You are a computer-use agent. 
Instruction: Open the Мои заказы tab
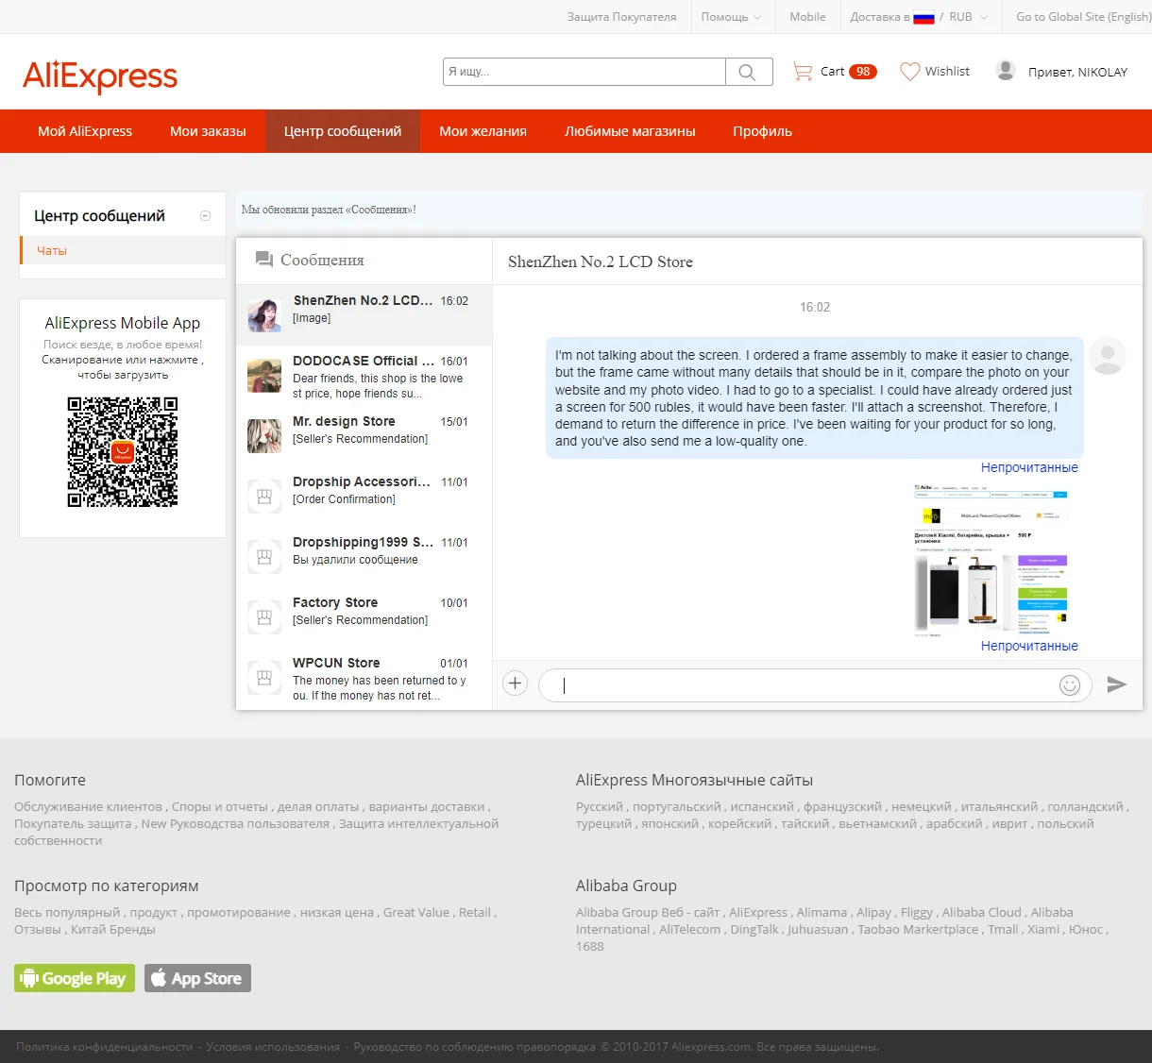208,131
